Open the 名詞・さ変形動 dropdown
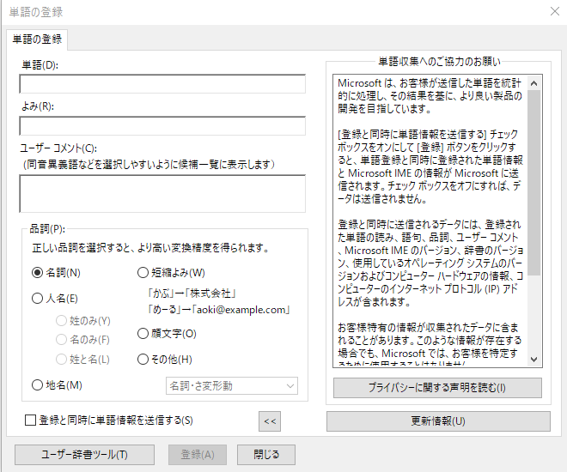This screenshot has height=472, width=567. (x=232, y=386)
